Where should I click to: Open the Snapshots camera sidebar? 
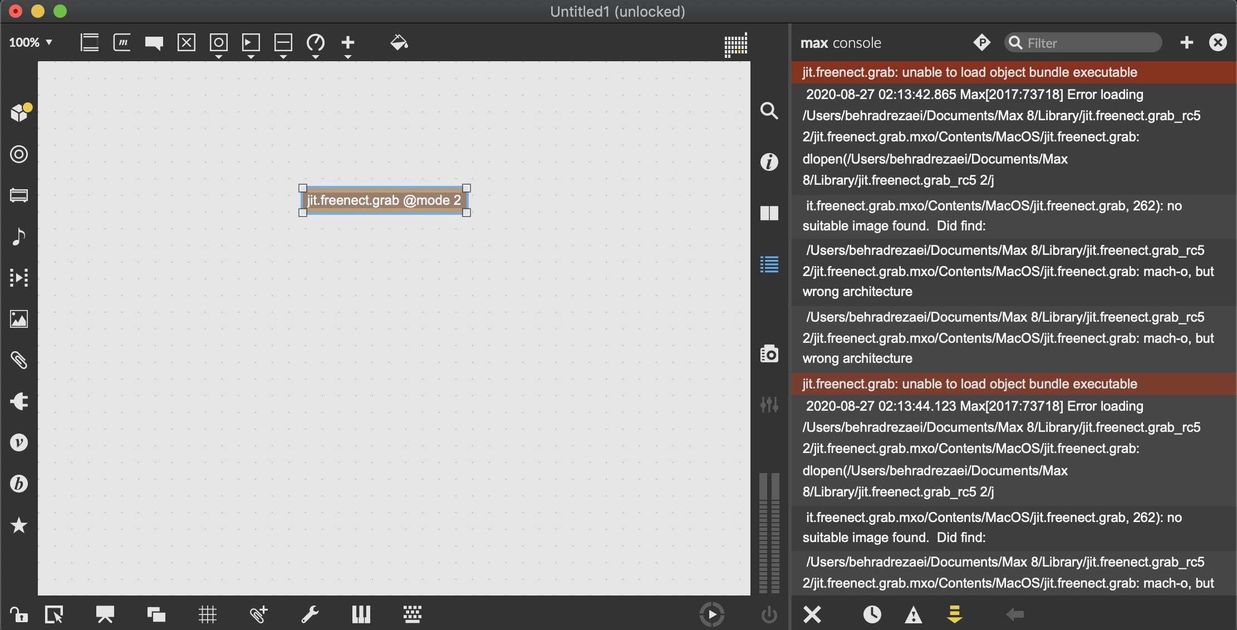tap(769, 354)
